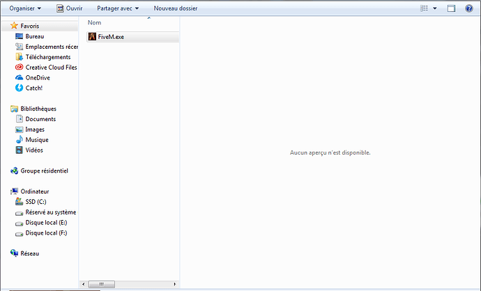Open the SSD (C:) drive
This screenshot has height=291, width=481.
tap(36, 202)
